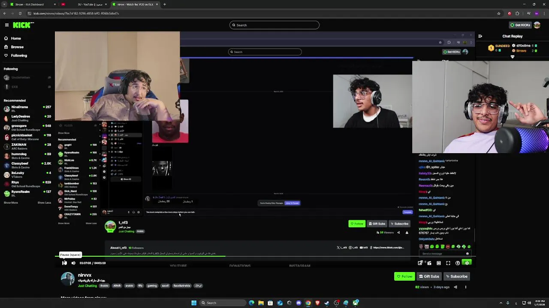Open the Windows Start menu
Screen dimensions: 549x308
(x=194, y=303)
